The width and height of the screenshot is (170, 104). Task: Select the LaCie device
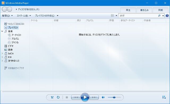pyautogui.click(x=11, y=53)
